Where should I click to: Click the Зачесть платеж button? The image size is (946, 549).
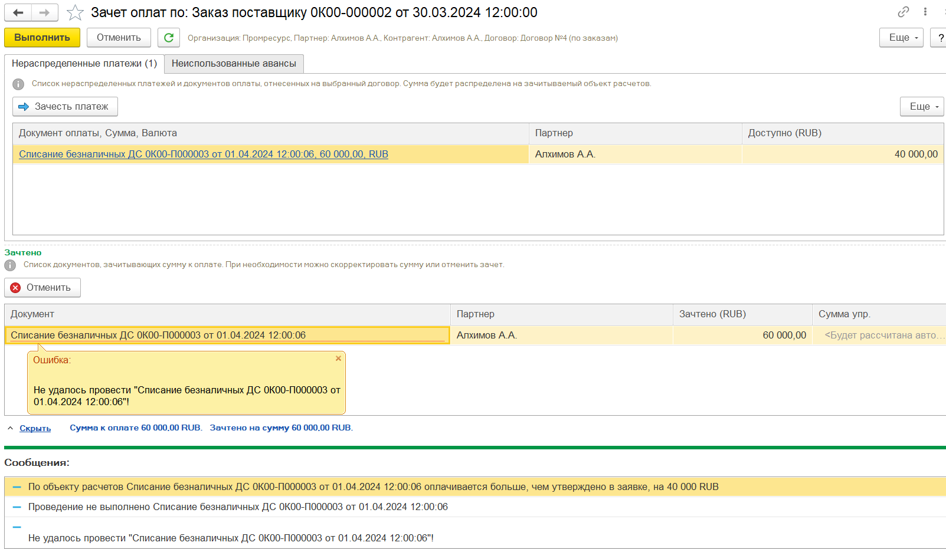(x=65, y=106)
